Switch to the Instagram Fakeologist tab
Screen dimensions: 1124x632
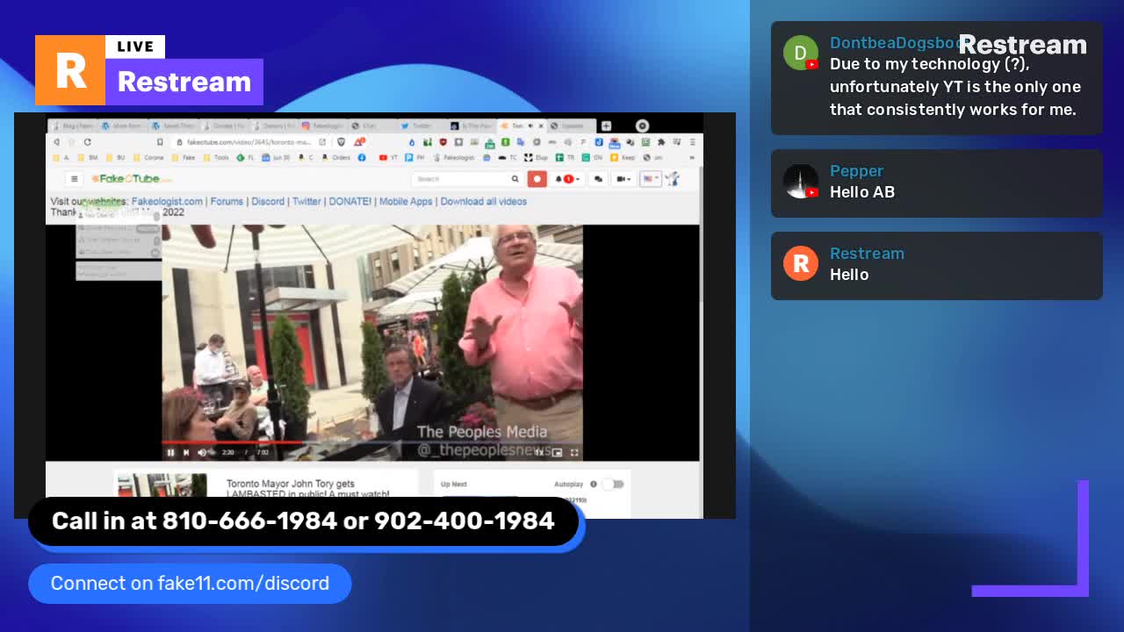pyautogui.click(x=323, y=126)
